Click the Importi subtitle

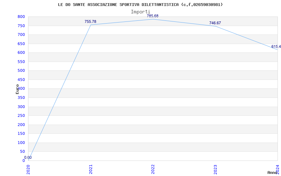click(140, 12)
